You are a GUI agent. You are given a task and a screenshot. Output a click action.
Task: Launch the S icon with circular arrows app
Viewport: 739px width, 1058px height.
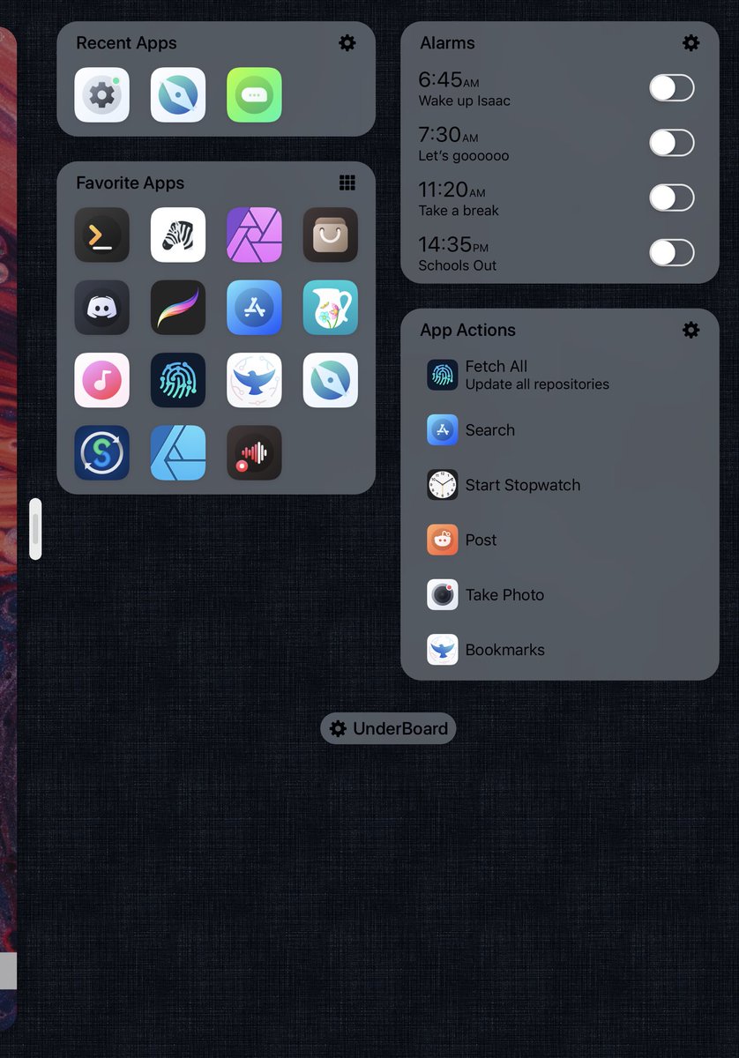pos(102,453)
